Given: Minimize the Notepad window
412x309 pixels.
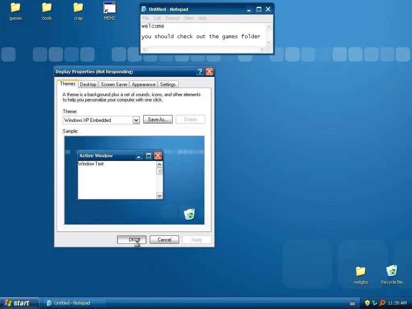Looking at the screenshot, I should click(249, 9).
